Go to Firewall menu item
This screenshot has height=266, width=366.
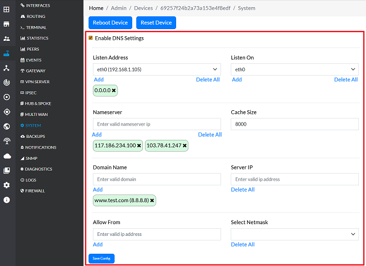coord(35,191)
